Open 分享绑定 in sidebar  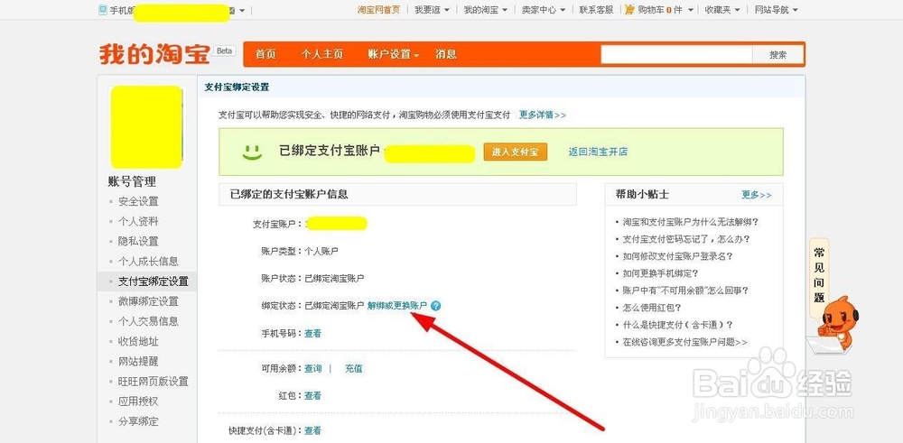click(x=138, y=421)
